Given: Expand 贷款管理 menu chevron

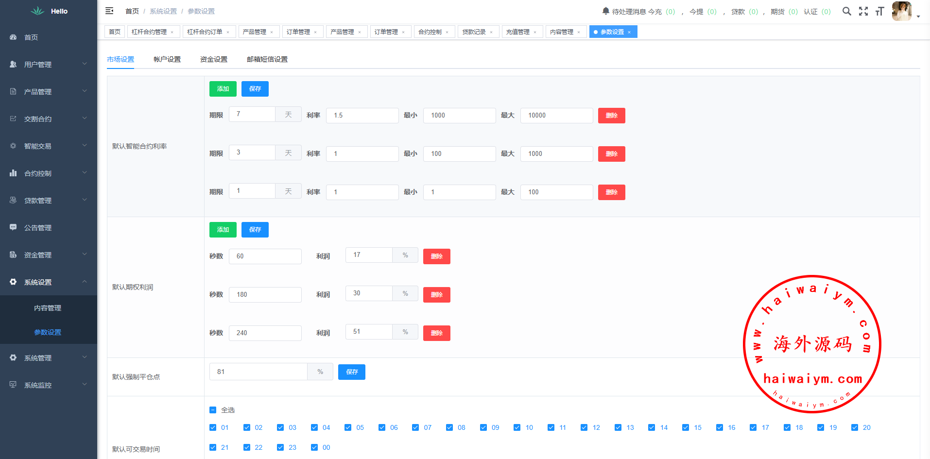Looking at the screenshot, I should [x=85, y=200].
